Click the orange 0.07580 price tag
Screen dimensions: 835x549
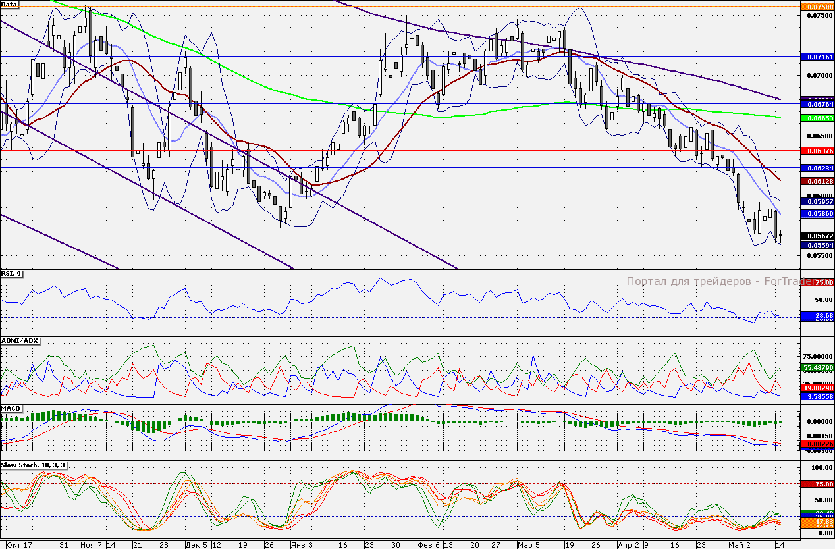tap(817, 7)
